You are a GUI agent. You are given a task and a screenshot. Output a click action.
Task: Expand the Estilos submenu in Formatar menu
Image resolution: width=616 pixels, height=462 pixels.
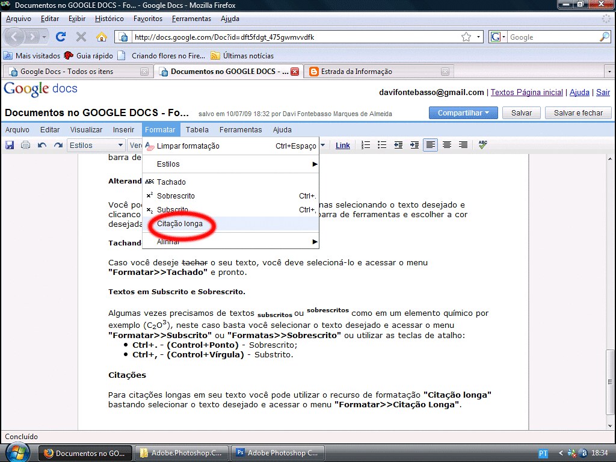click(x=230, y=164)
